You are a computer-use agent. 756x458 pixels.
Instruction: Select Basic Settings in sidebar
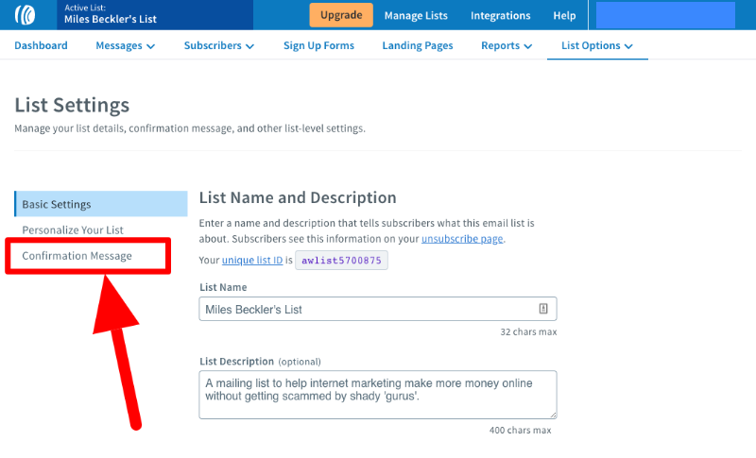[101, 204]
